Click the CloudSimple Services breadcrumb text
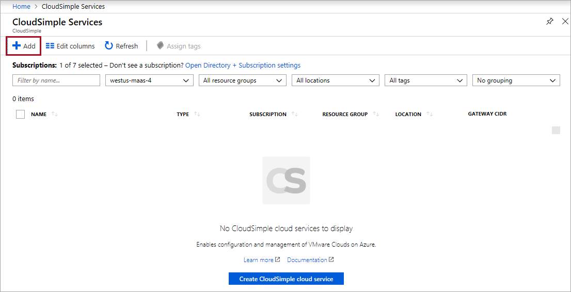The height and width of the screenshot is (292, 571). coord(73,7)
